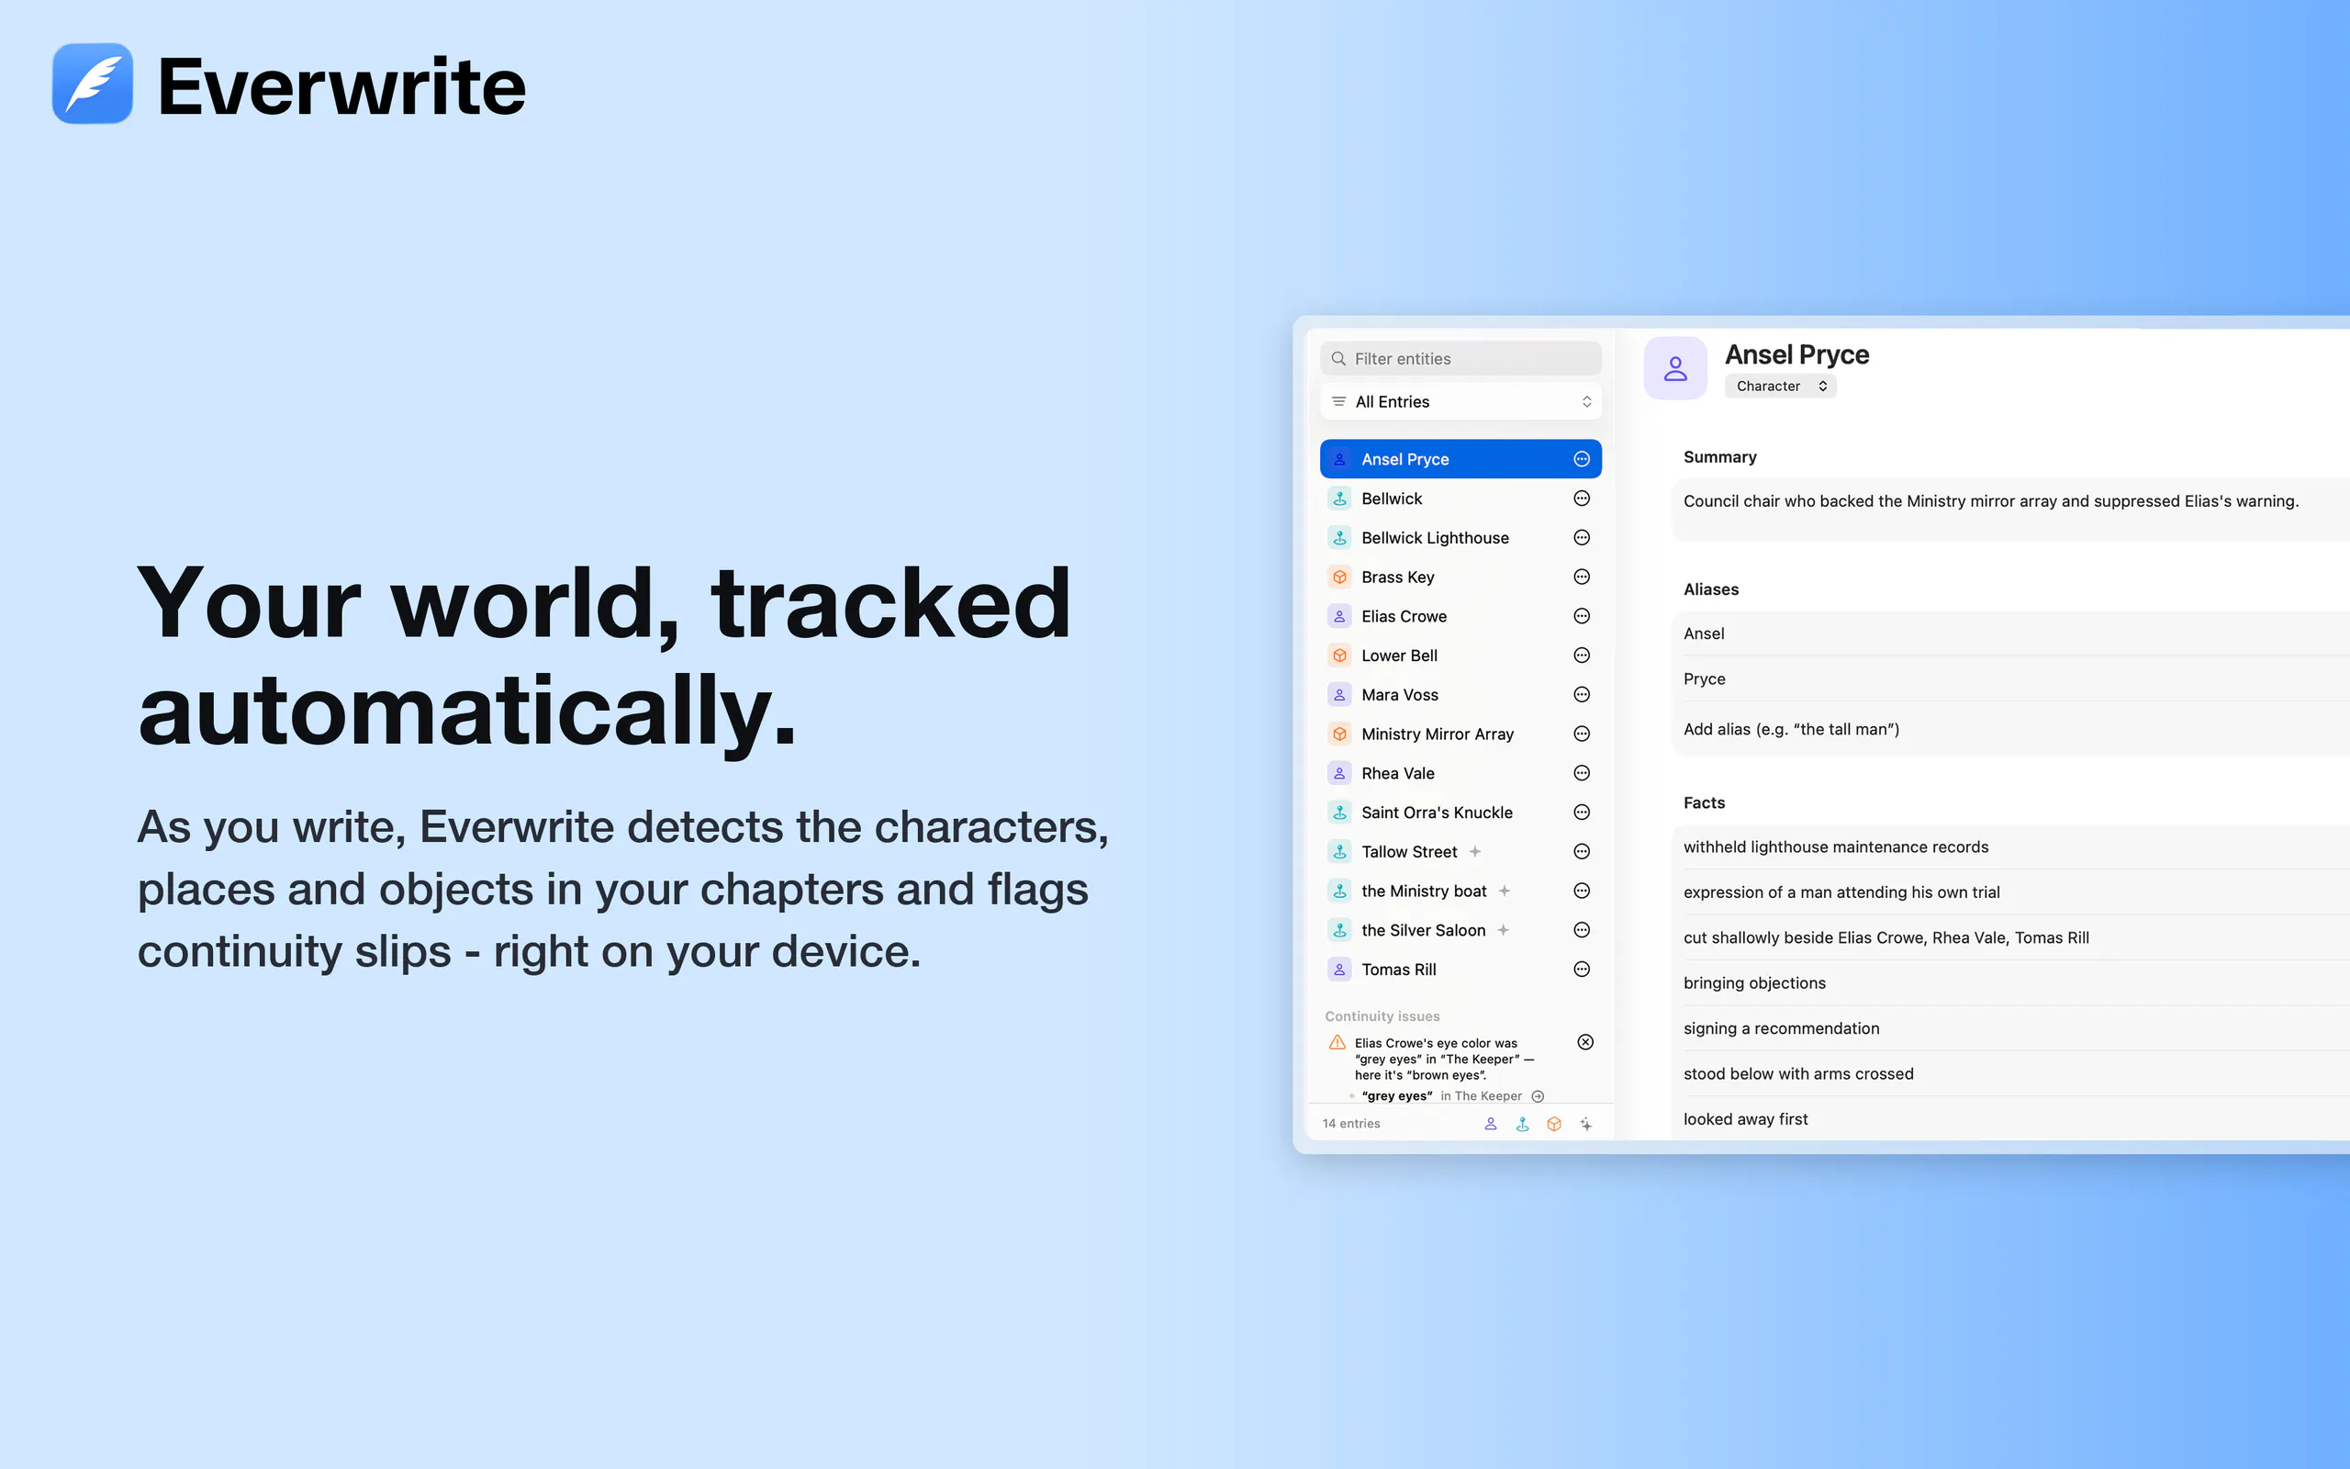Open the more options menu for Ansel Pryce

pyautogui.click(x=1581, y=458)
